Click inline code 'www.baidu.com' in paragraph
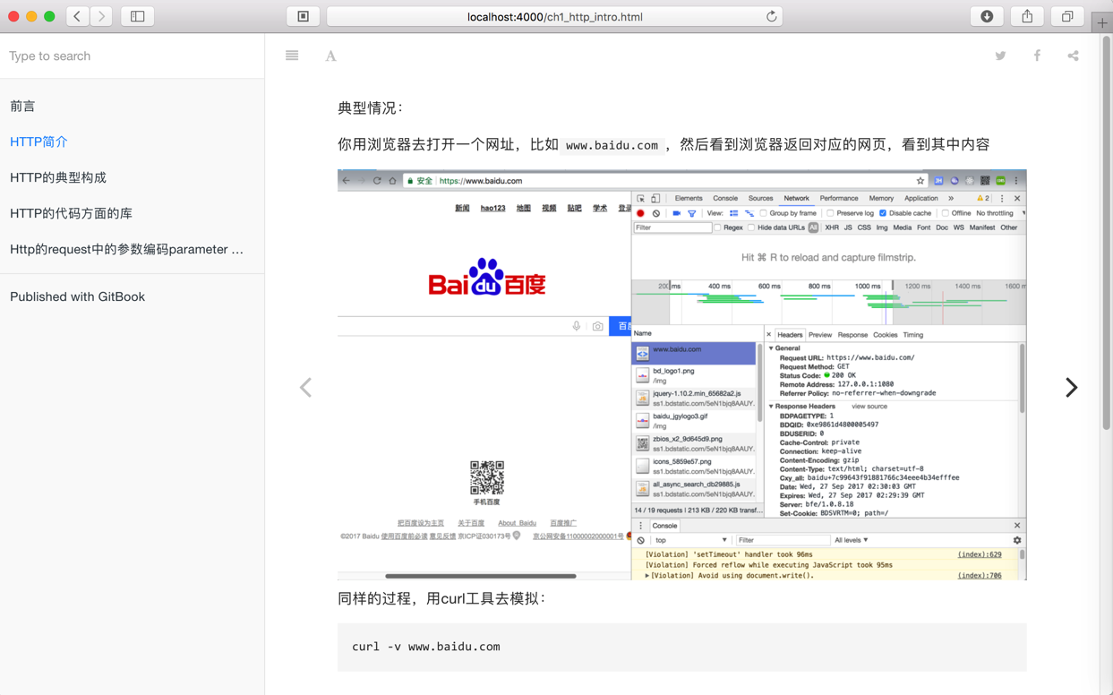 tap(612, 145)
